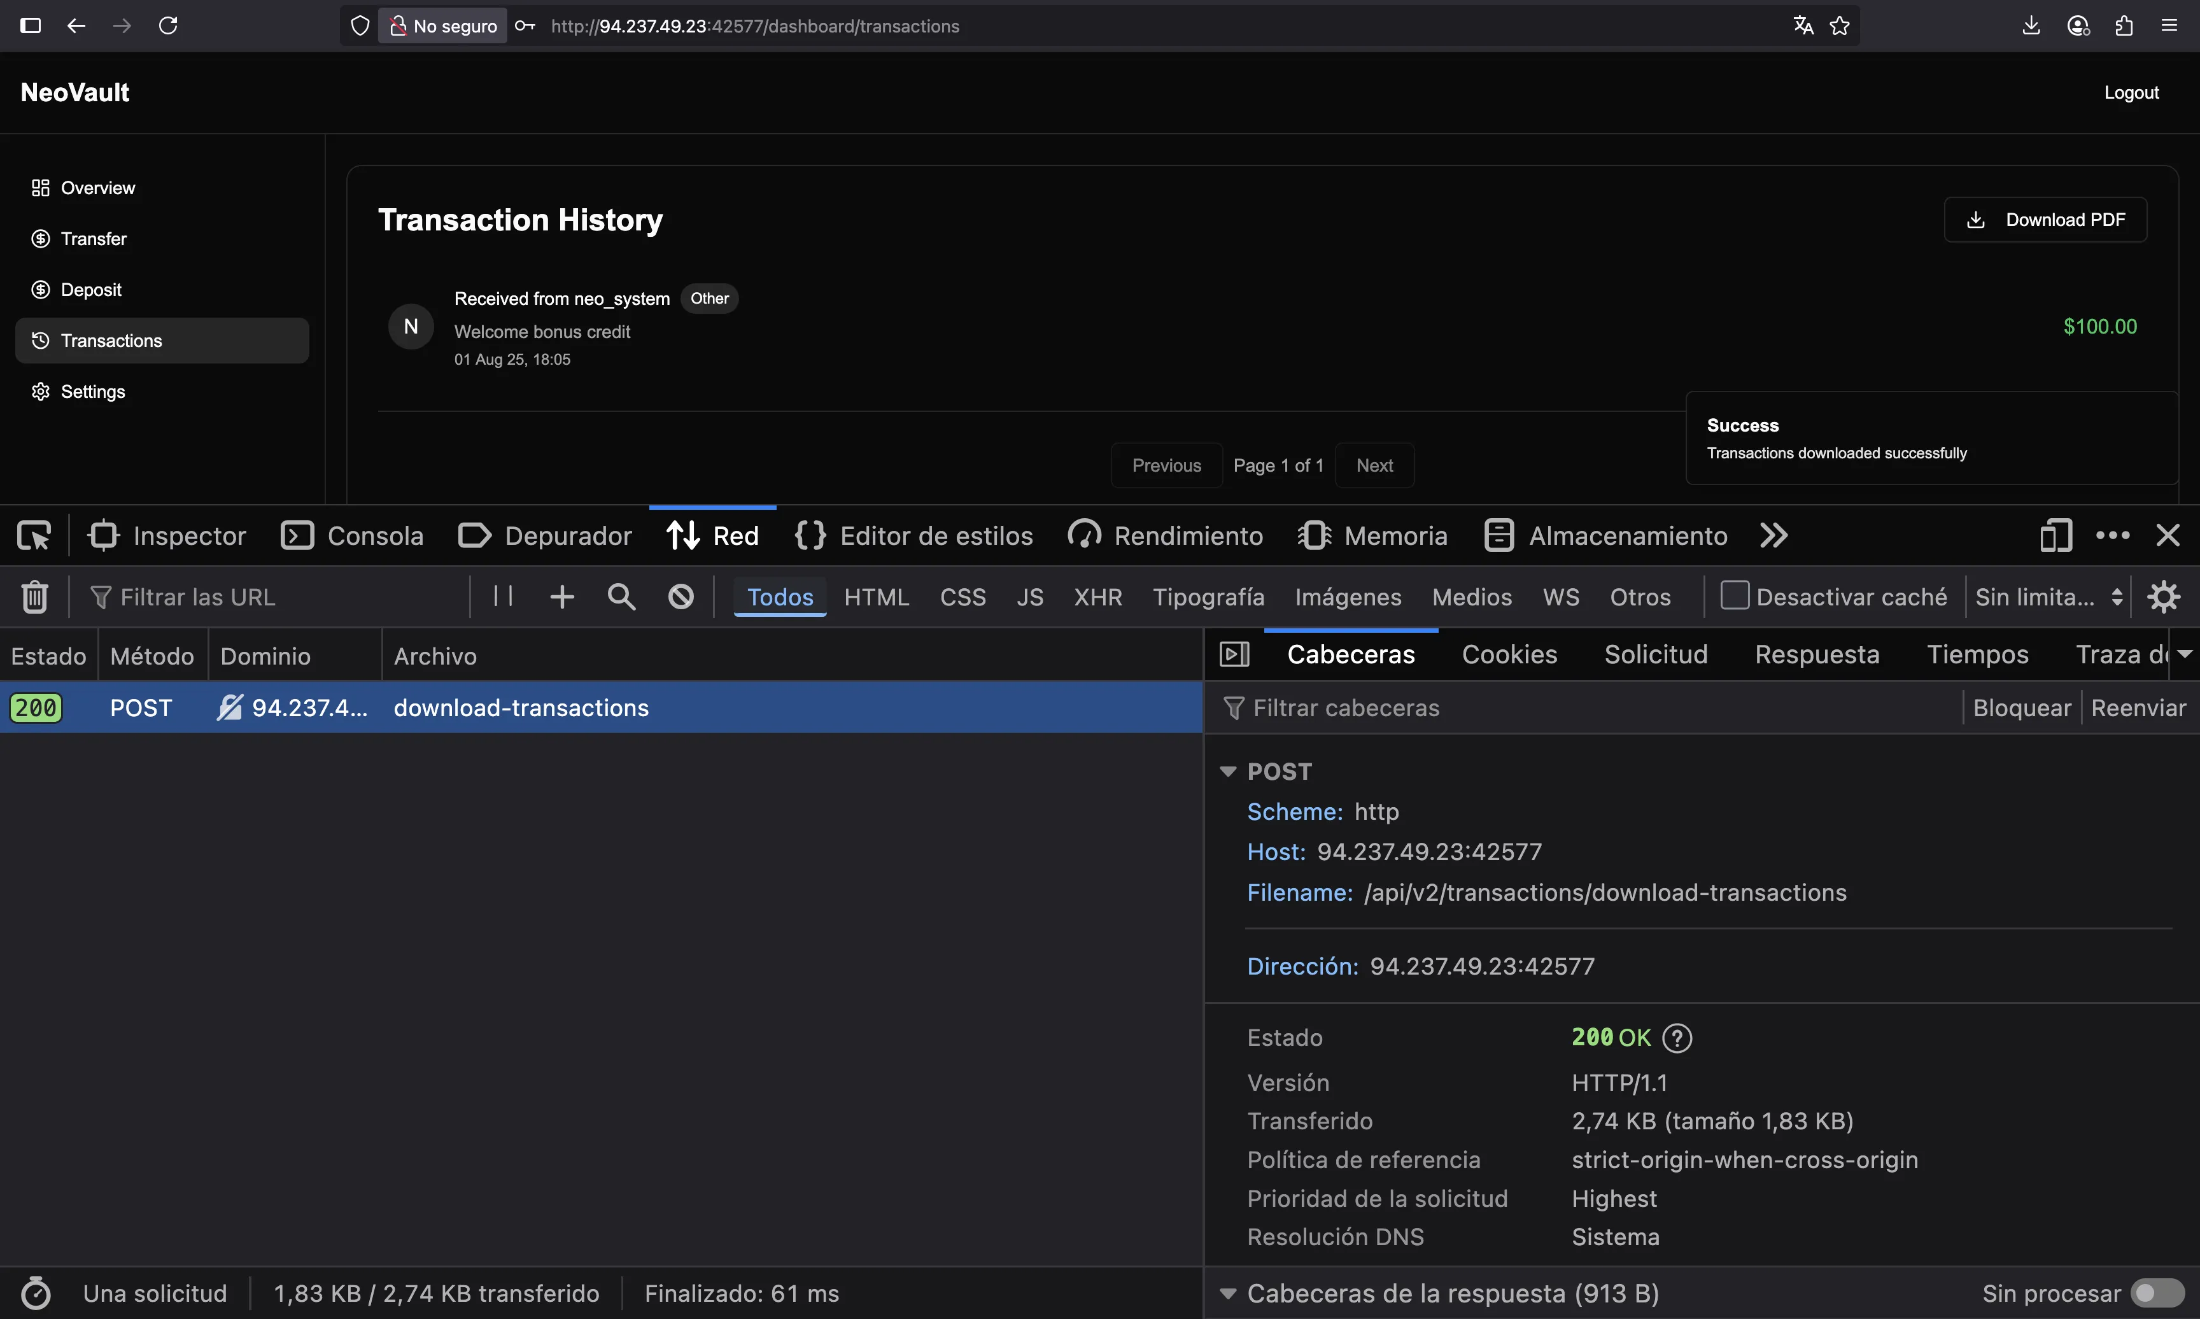
Task: Click the 'No seguro' insecure connection indicator
Action: point(444,25)
